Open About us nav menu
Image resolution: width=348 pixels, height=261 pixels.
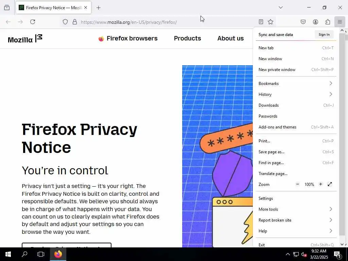[230, 38]
